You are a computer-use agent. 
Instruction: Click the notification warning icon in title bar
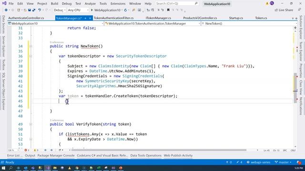point(267,3)
